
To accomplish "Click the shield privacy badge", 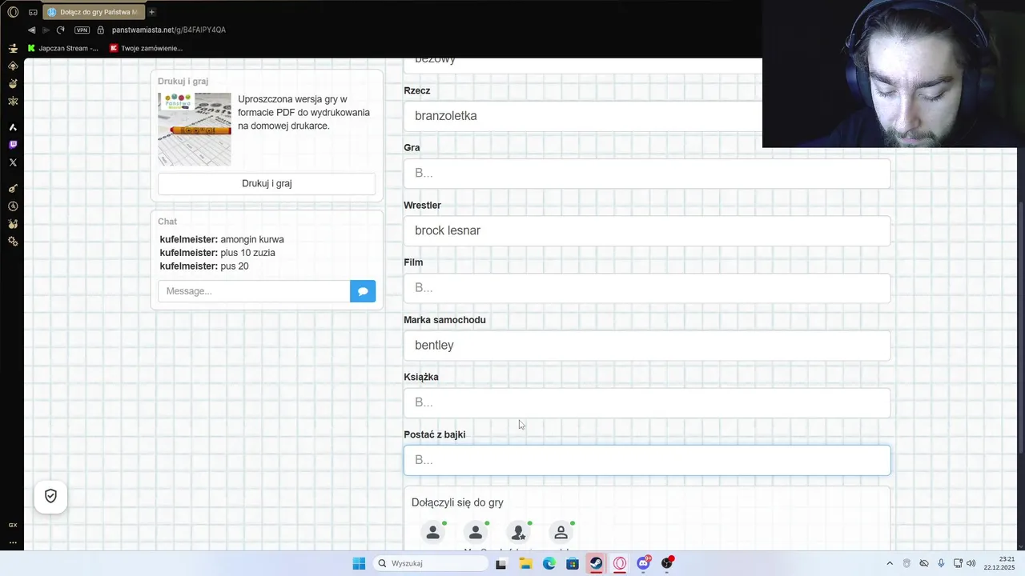I will 50,496.
